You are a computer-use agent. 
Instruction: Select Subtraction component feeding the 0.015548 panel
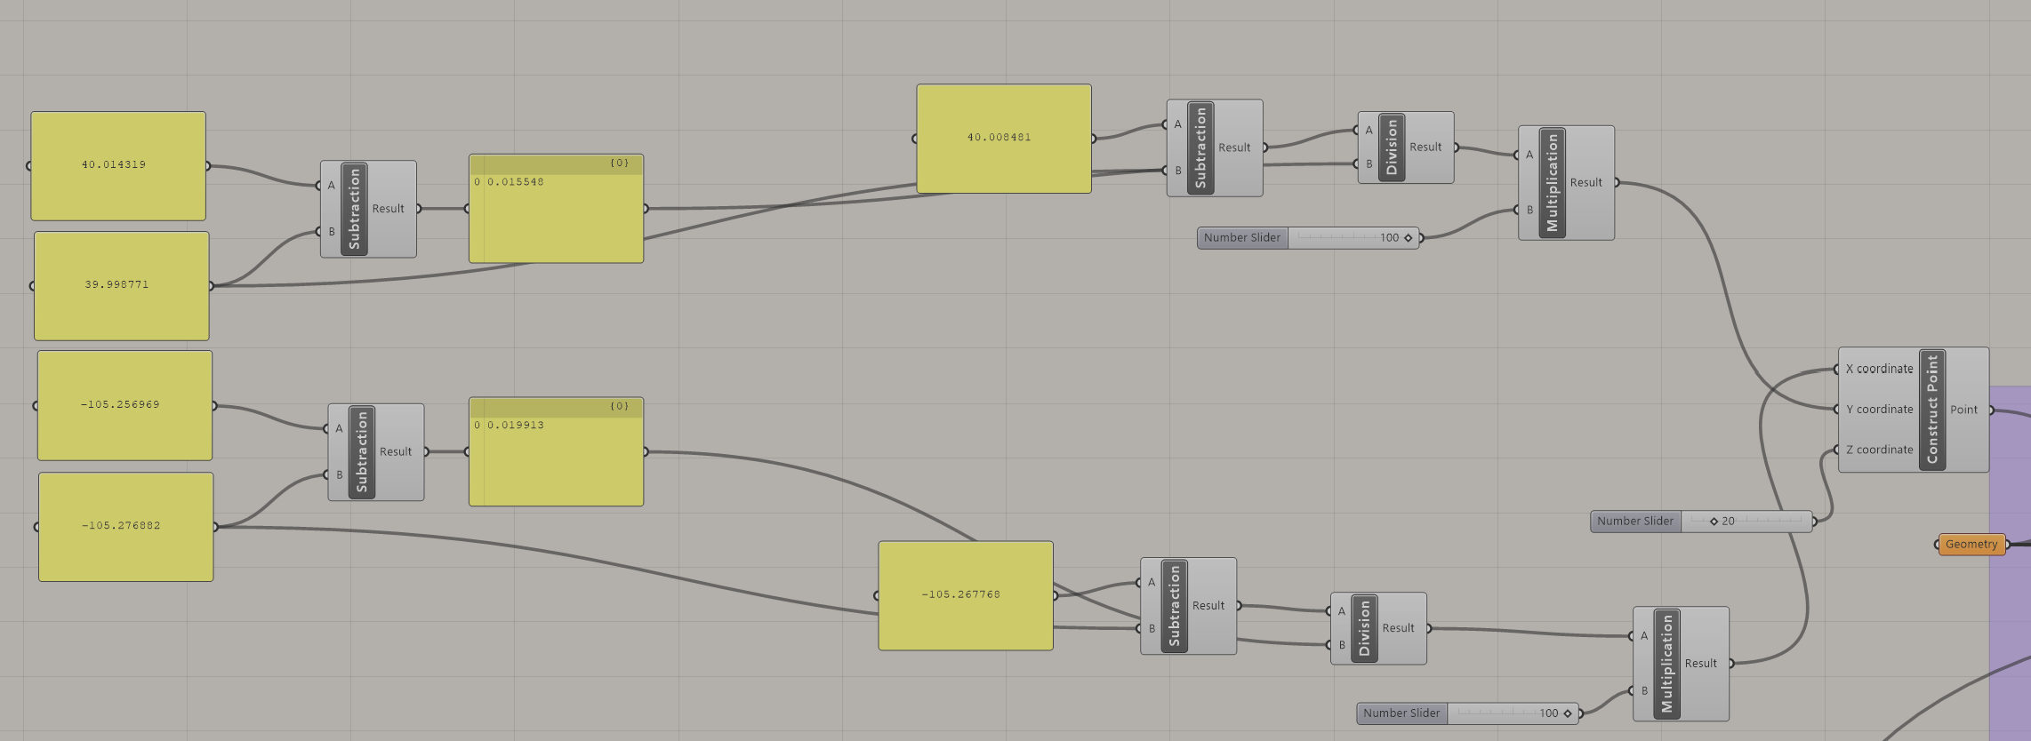coord(368,209)
